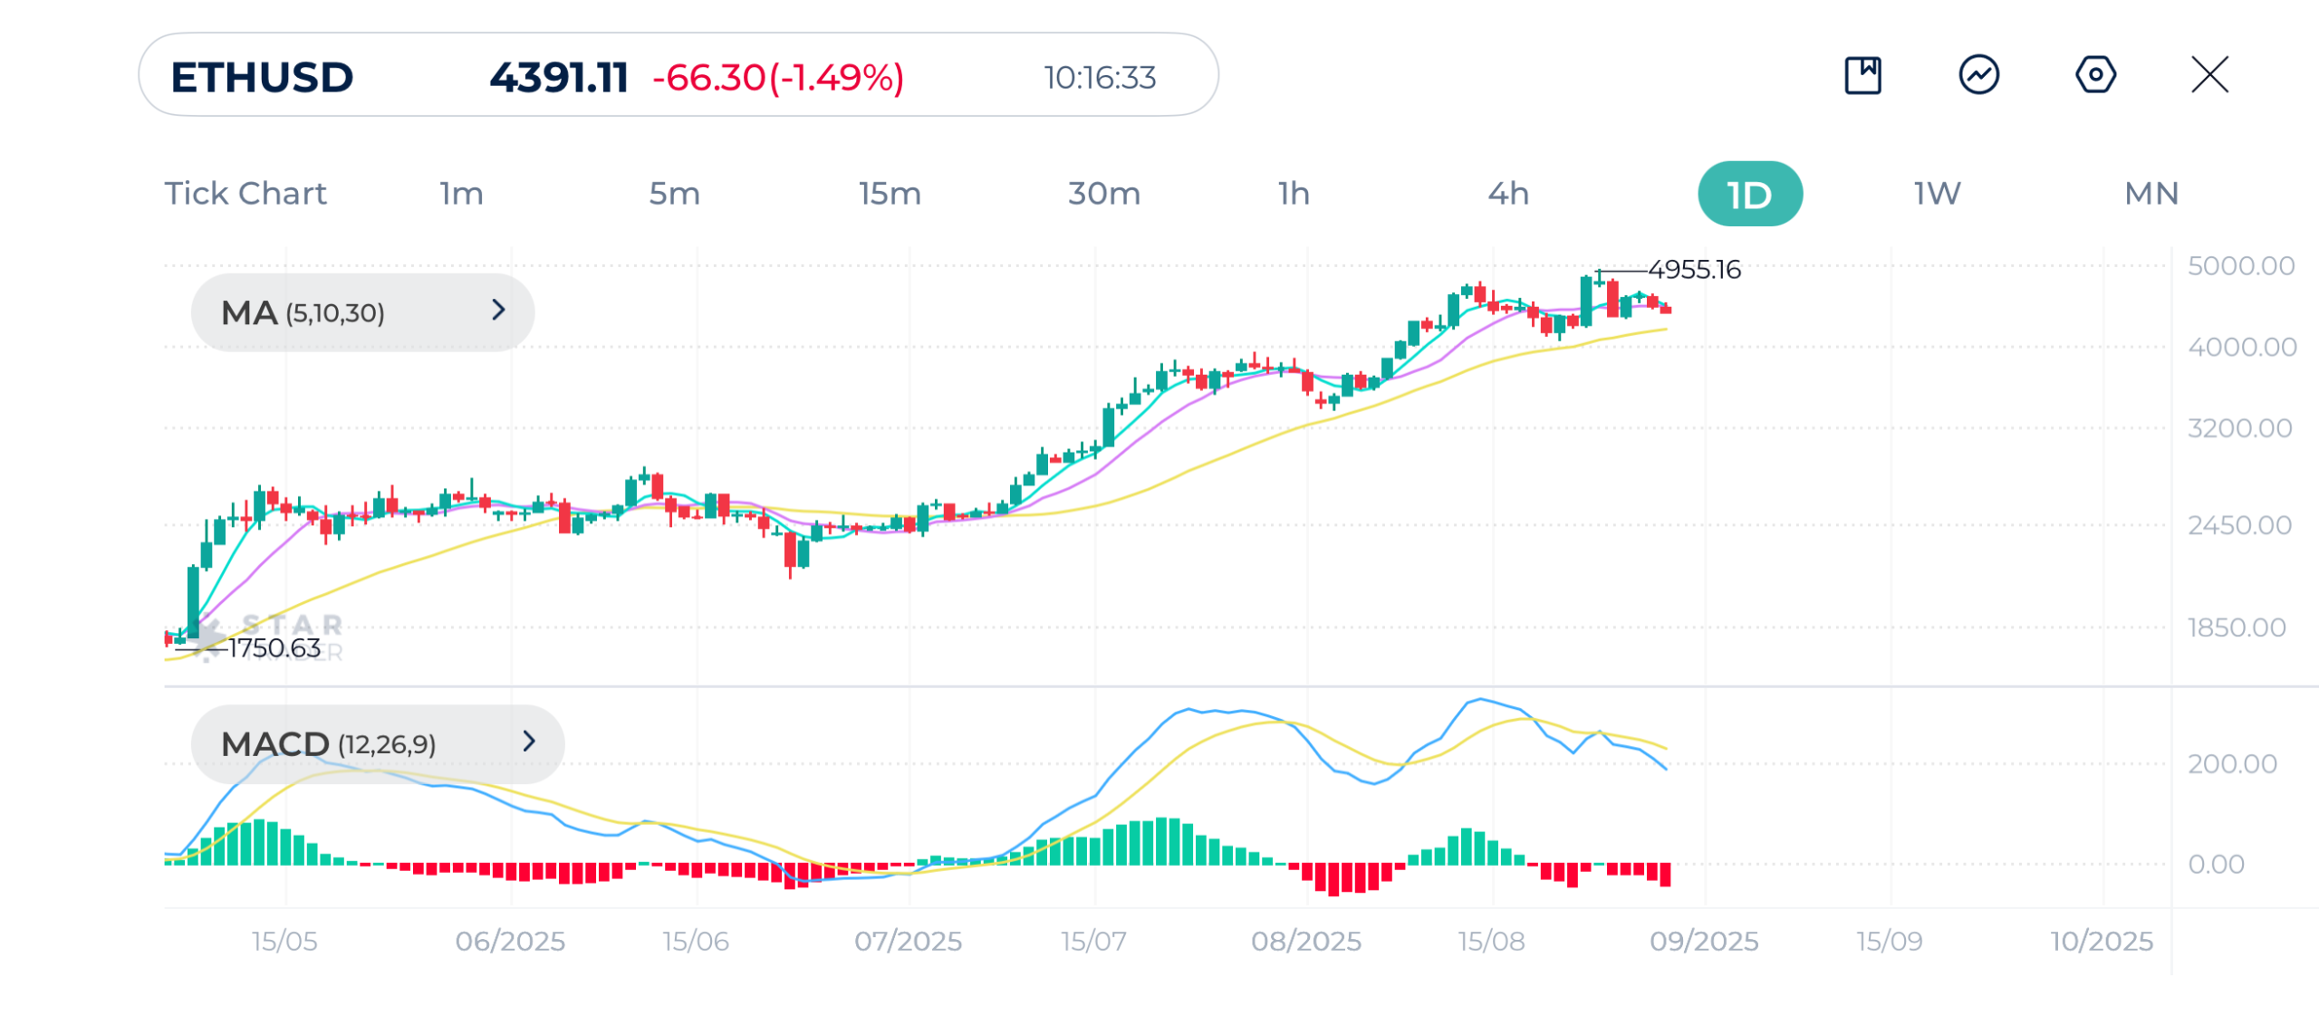Screen dimensions: 2319x1015
Task: Select the MN monthly timeframe
Action: (x=2151, y=194)
